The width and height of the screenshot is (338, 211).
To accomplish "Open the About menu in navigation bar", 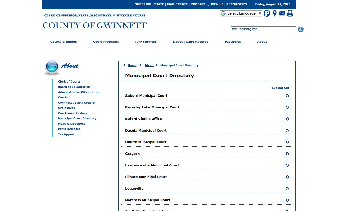I will pyautogui.click(x=262, y=42).
